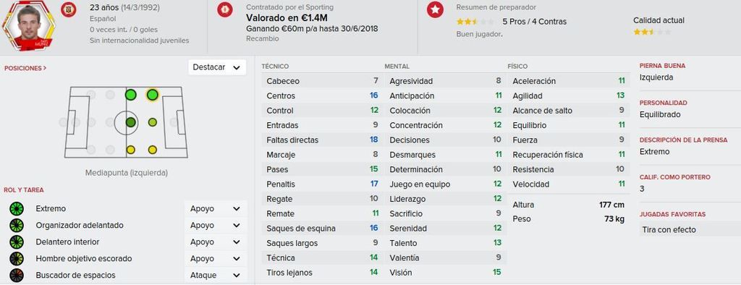Click the Delantero interior role circle icon

pos(17,242)
